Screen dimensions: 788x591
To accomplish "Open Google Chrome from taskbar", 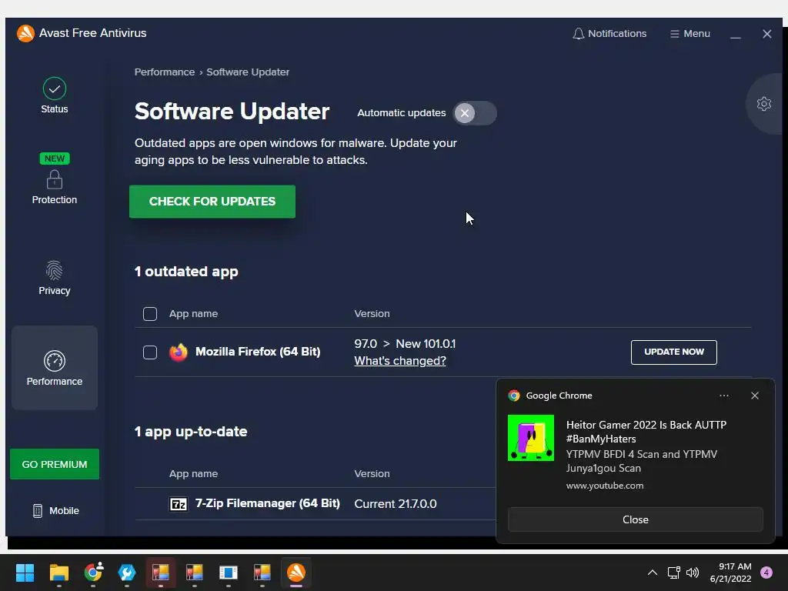I will coord(93,573).
